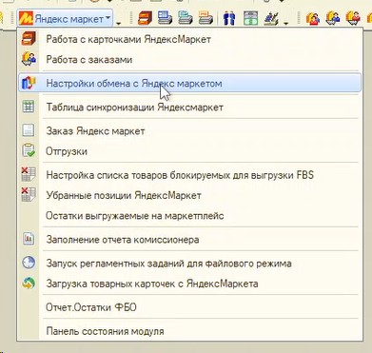Screen dimensions: 372x353
Task: Click the chart with pencil icon in the toolbar
Action: [271, 18]
